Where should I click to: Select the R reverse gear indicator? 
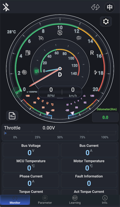[92, 53]
